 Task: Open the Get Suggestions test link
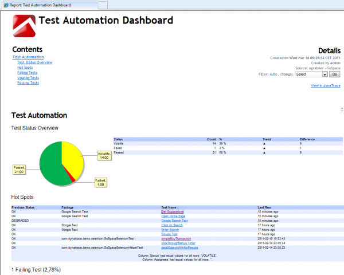173,211
